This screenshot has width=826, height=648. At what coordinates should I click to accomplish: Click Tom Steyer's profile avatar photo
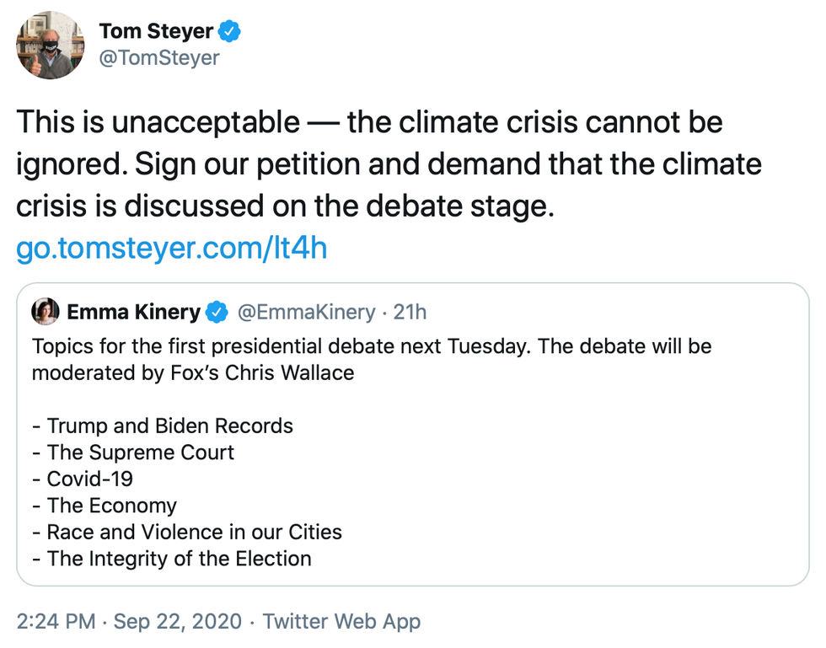coord(51,46)
